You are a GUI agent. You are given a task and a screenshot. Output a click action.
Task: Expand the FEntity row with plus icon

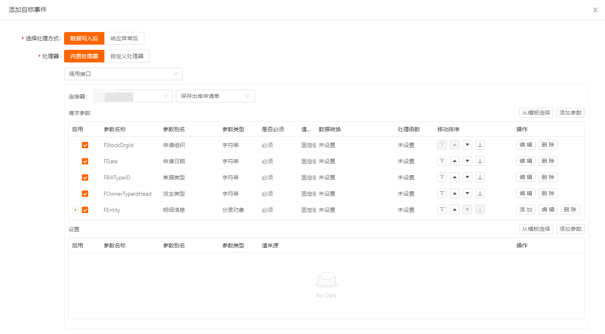coord(75,210)
